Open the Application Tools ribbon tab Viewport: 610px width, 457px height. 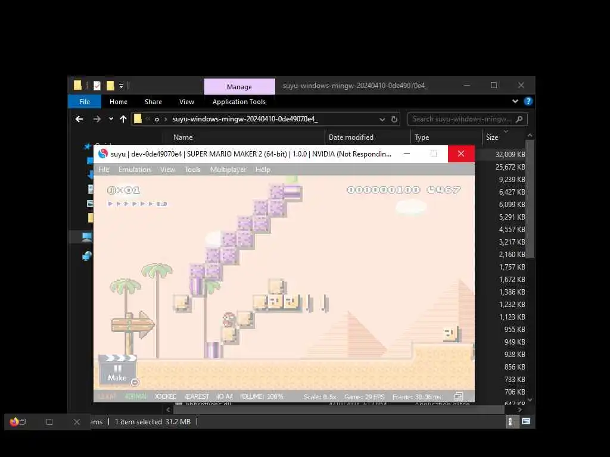(239, 102)
